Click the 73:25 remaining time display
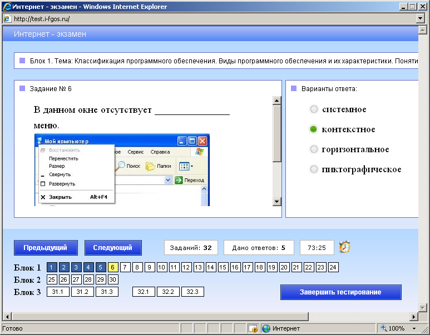 pyautogui.click(x=317, y=248)
